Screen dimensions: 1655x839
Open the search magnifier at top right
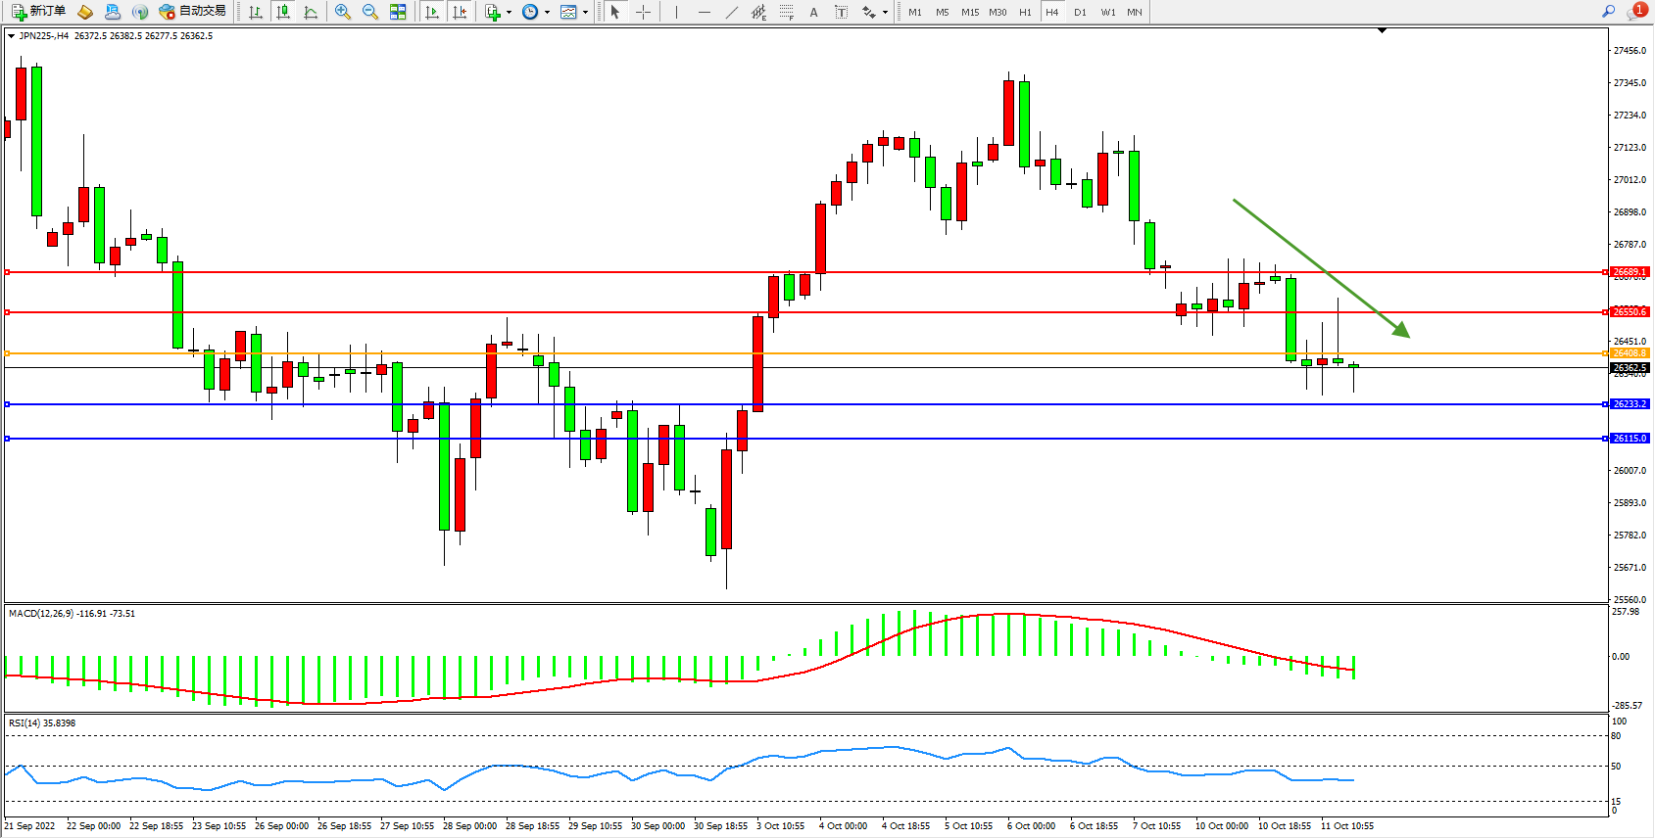click(x=1608, y=12)
